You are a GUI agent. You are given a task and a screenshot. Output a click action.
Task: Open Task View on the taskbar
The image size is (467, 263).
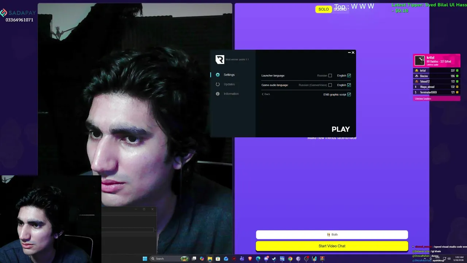194,259
